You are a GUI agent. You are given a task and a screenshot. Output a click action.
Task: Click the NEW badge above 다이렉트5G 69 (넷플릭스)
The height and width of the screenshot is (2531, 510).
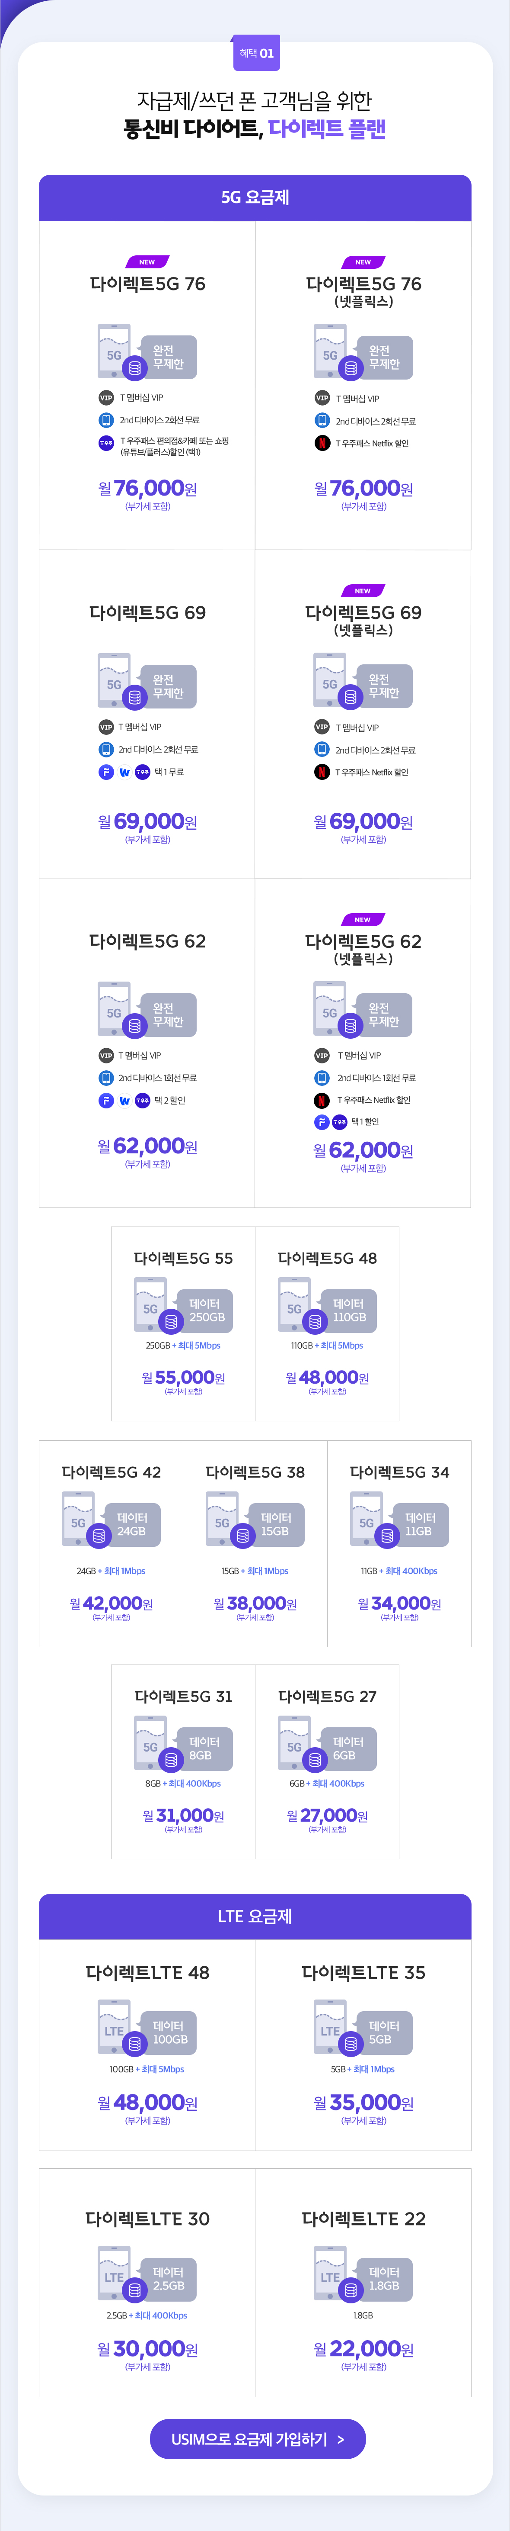coord(363,592)
